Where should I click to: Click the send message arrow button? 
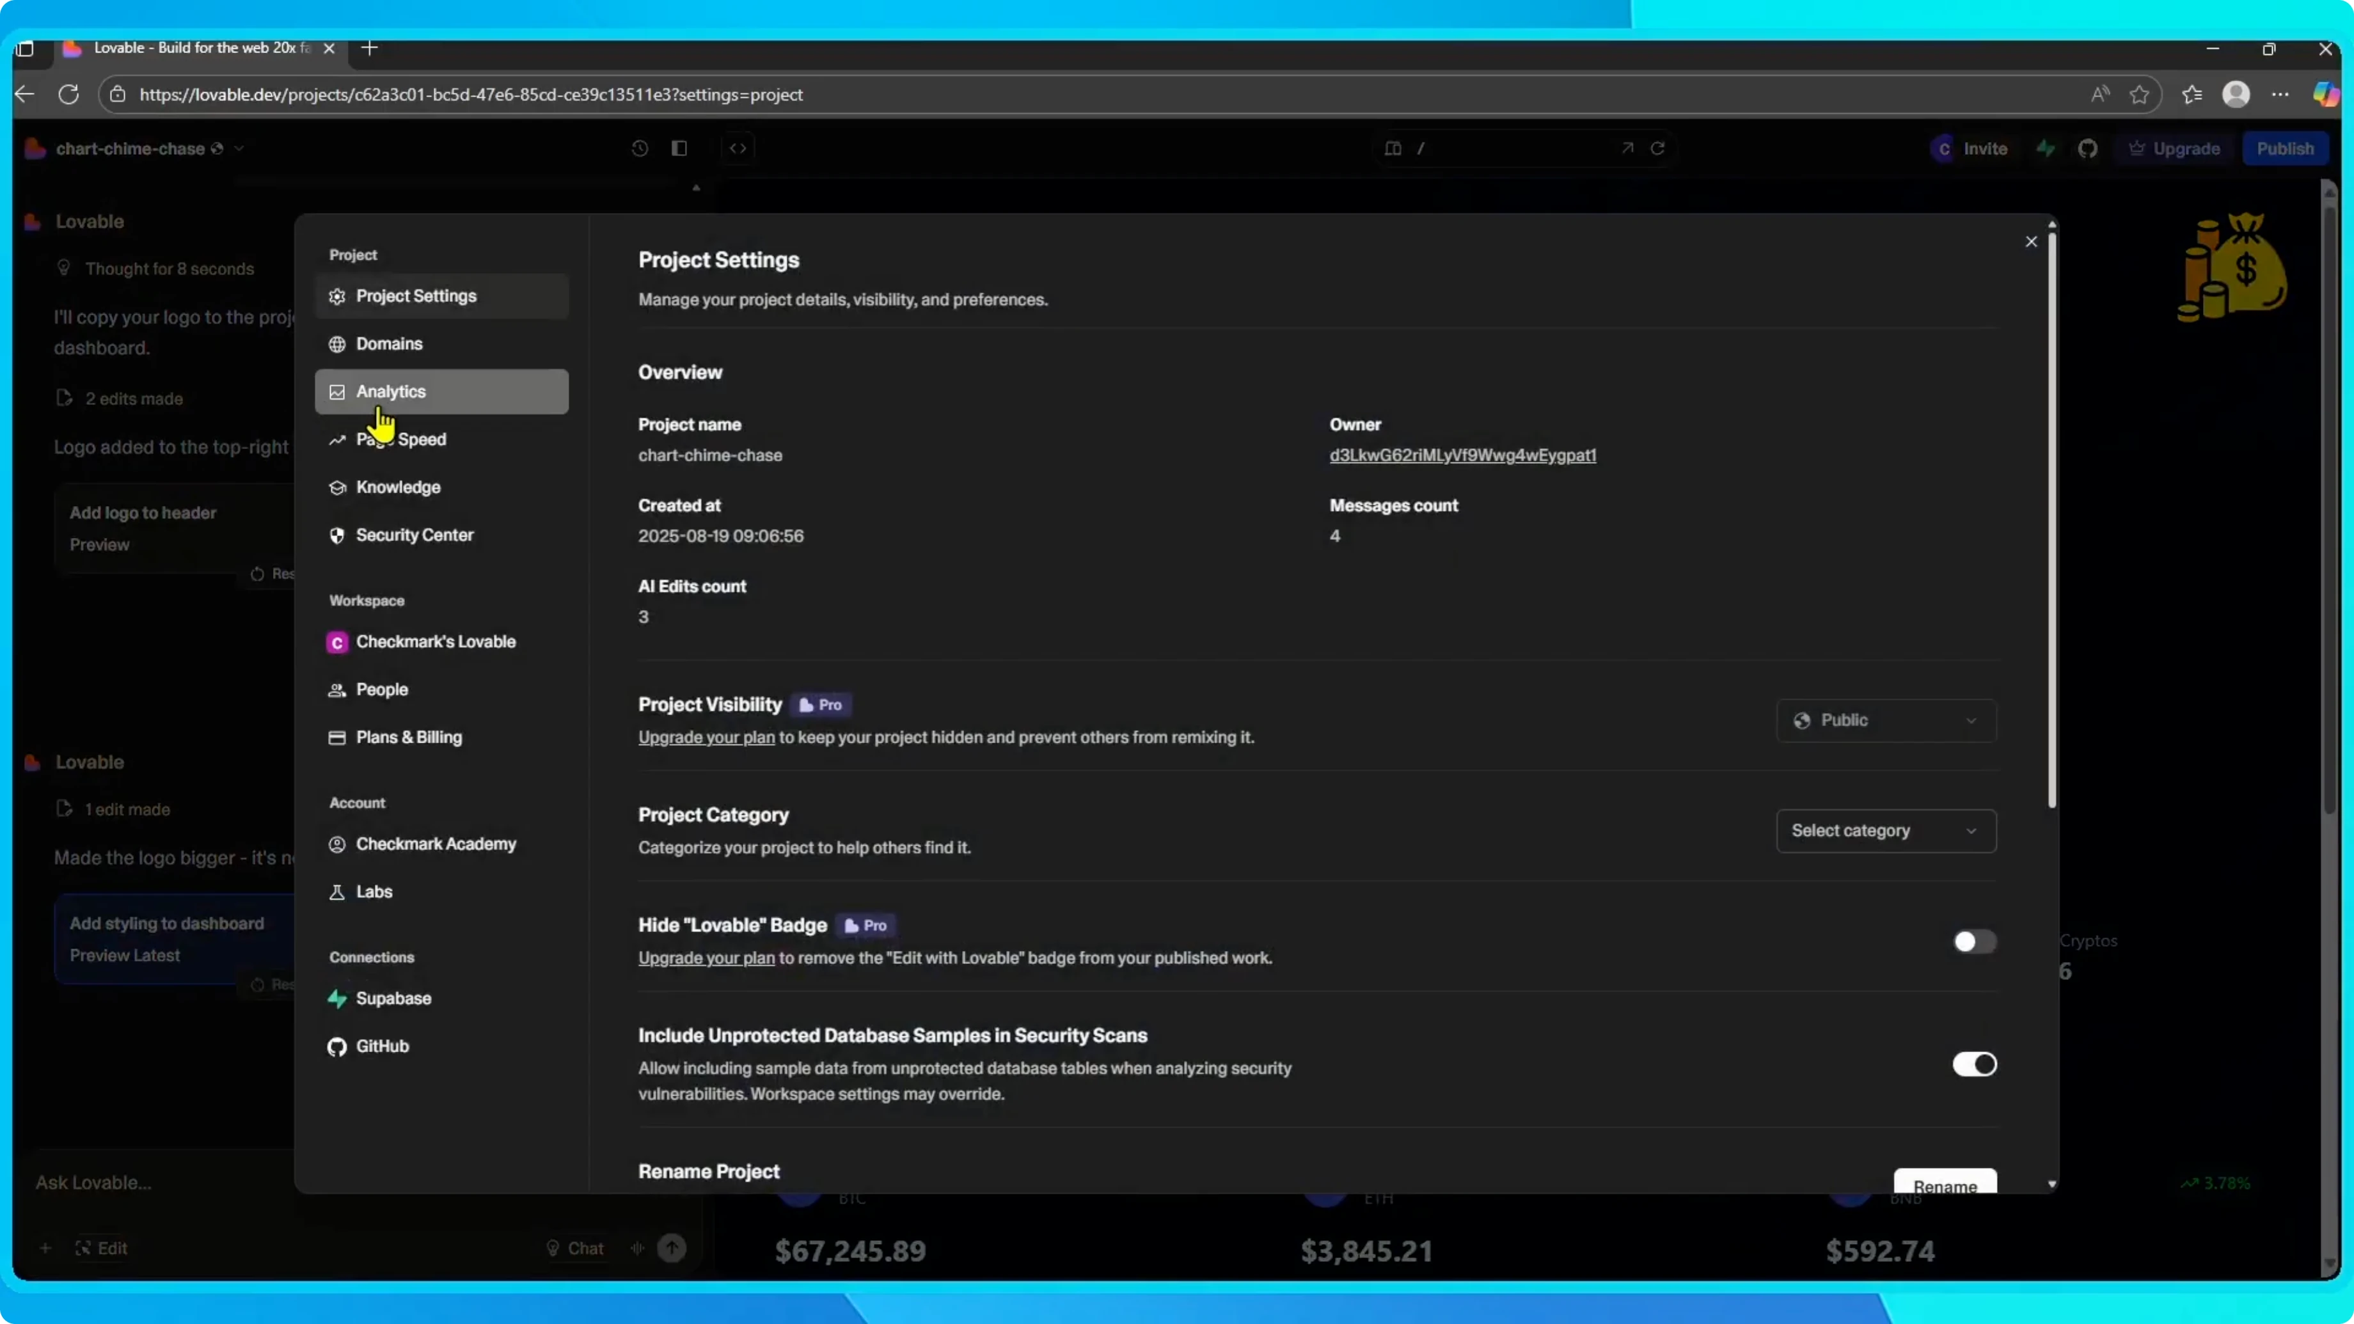[672, 1248]
